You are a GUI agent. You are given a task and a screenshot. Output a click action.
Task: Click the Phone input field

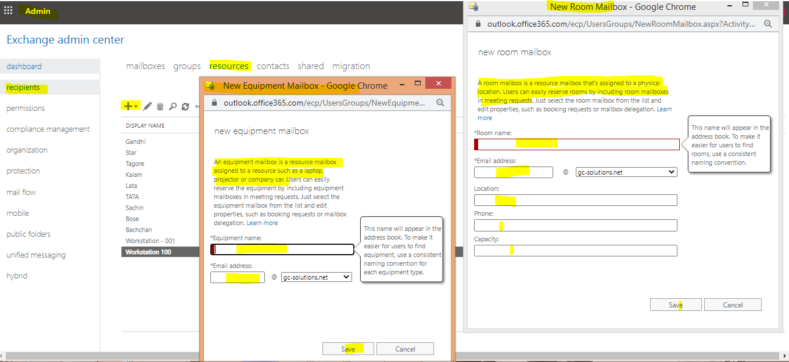click(576, 225)
